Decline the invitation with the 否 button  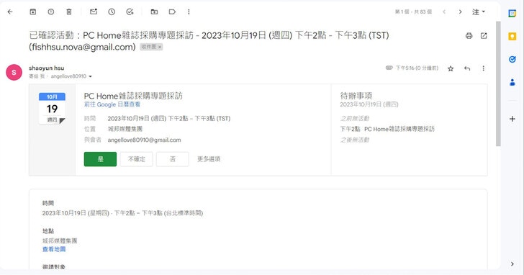coord(173,159)
